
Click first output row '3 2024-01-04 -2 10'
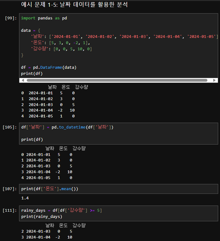pos(48,110)
